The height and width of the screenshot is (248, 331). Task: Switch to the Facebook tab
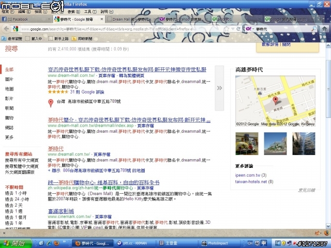click(x=26, y=19)
